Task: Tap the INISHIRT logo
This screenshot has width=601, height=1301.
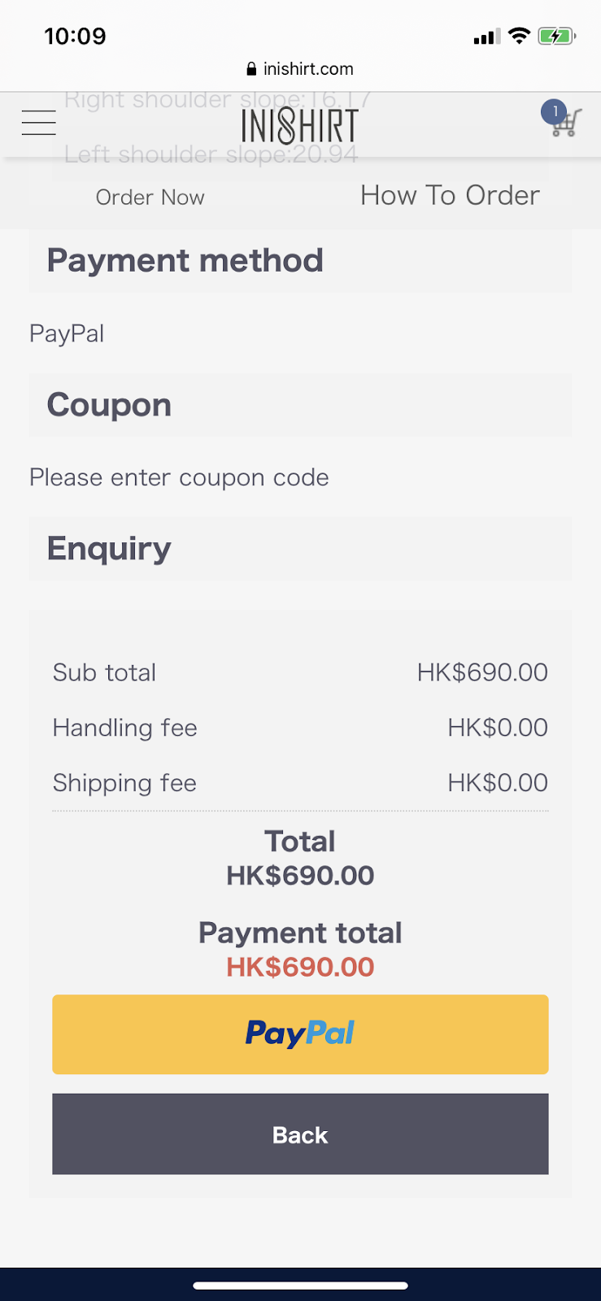Action: point(300,126)
